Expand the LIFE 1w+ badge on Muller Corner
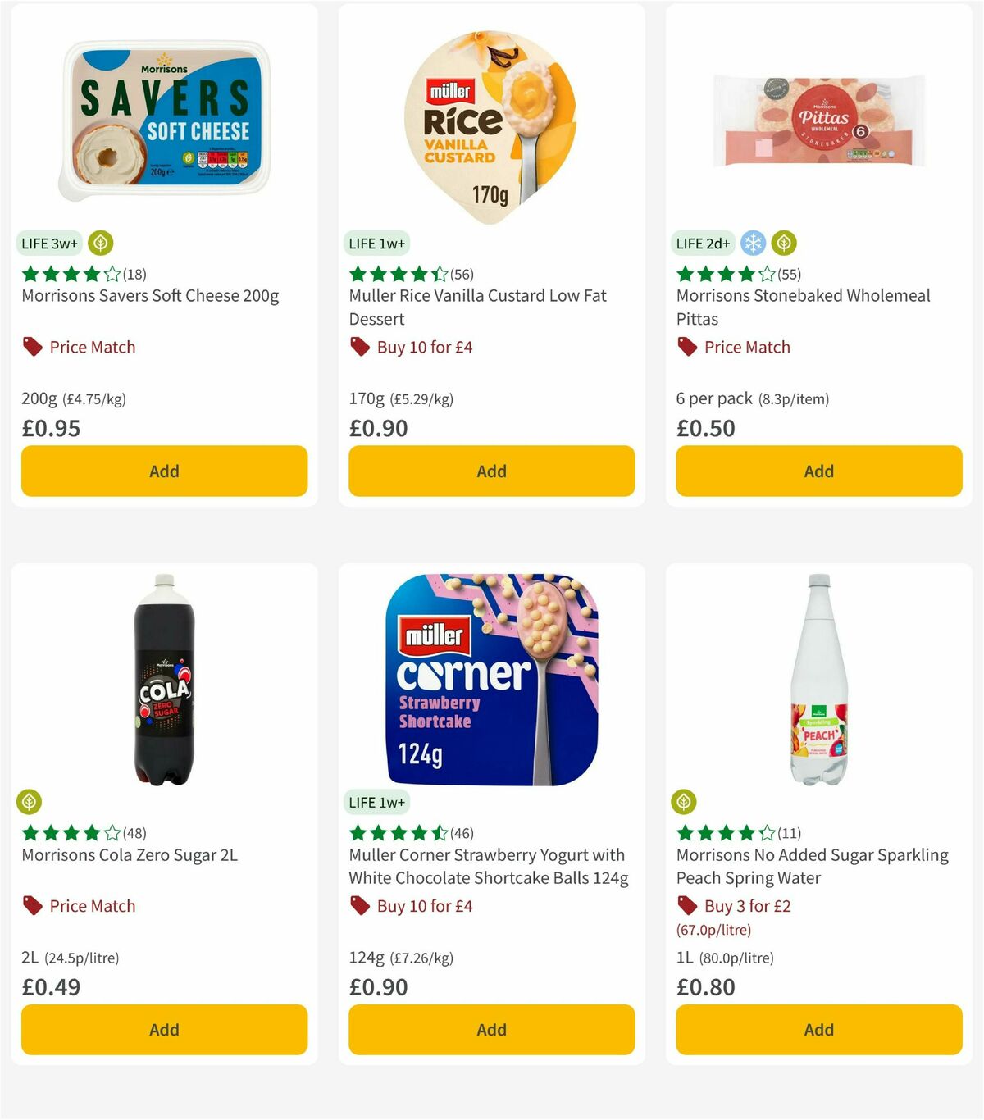Screen dimensions: 984x1120 point(377,802)
